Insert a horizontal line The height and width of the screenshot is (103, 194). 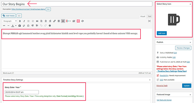click(8, 26)
